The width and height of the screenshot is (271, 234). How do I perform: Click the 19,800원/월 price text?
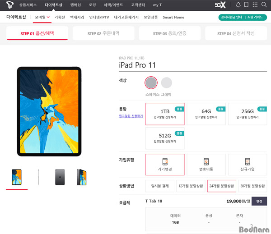[238, 201]
